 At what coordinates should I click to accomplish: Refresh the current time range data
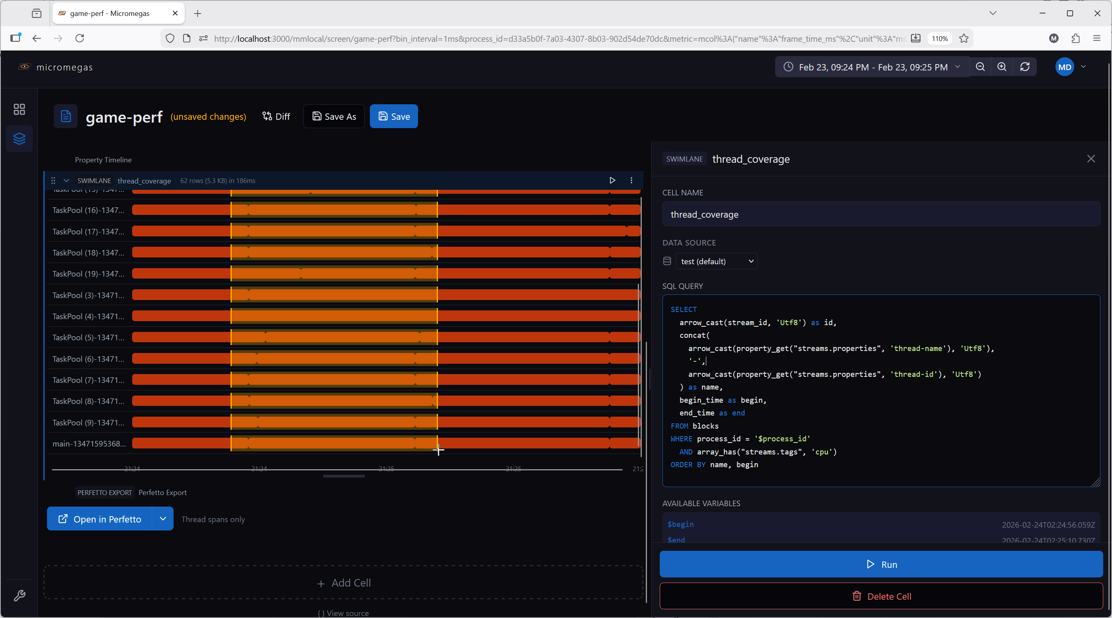tap(1025, 67)
